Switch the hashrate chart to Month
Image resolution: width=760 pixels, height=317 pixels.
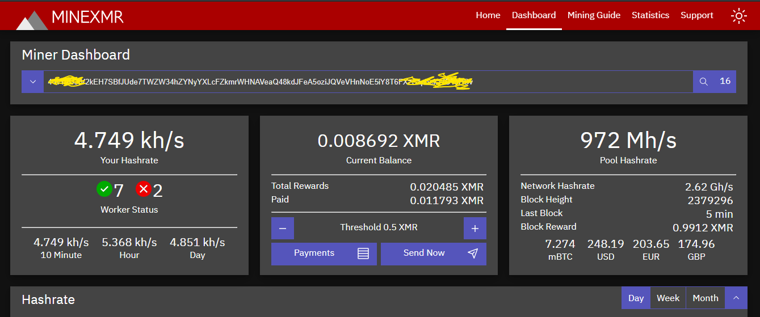pyautogui.click(x=706, y=298)
